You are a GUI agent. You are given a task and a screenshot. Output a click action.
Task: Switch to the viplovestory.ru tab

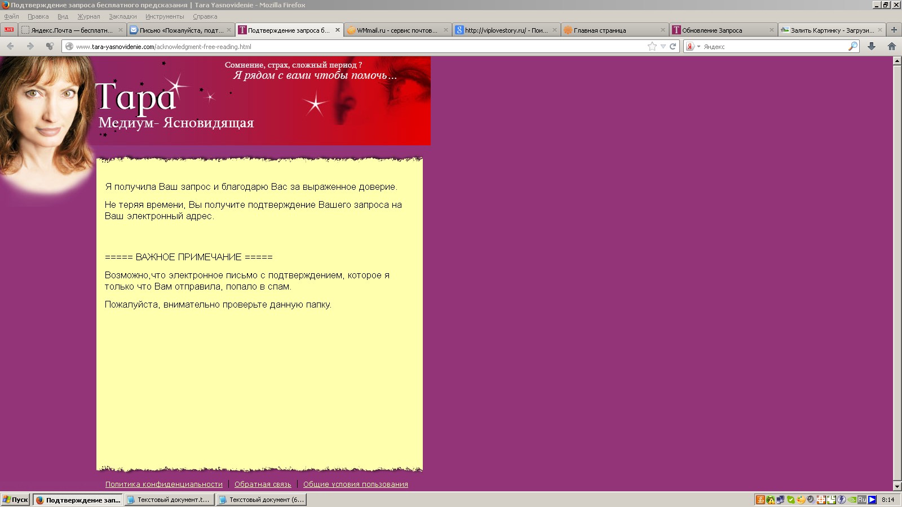(x=506, y=30)
